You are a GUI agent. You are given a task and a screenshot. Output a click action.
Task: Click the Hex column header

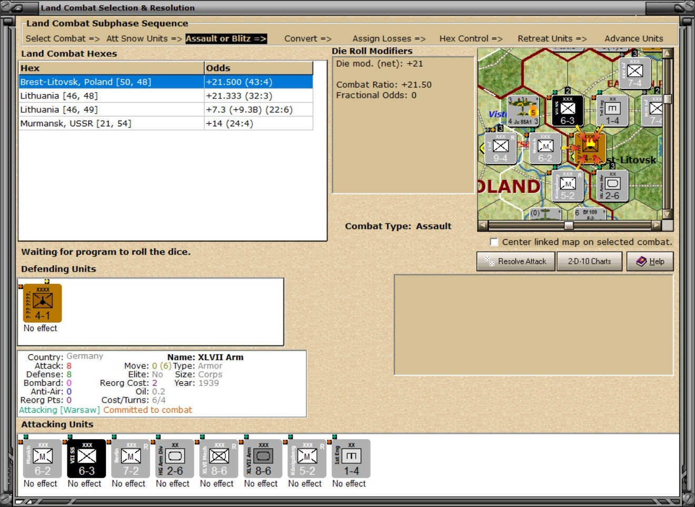tap(111, 68)
